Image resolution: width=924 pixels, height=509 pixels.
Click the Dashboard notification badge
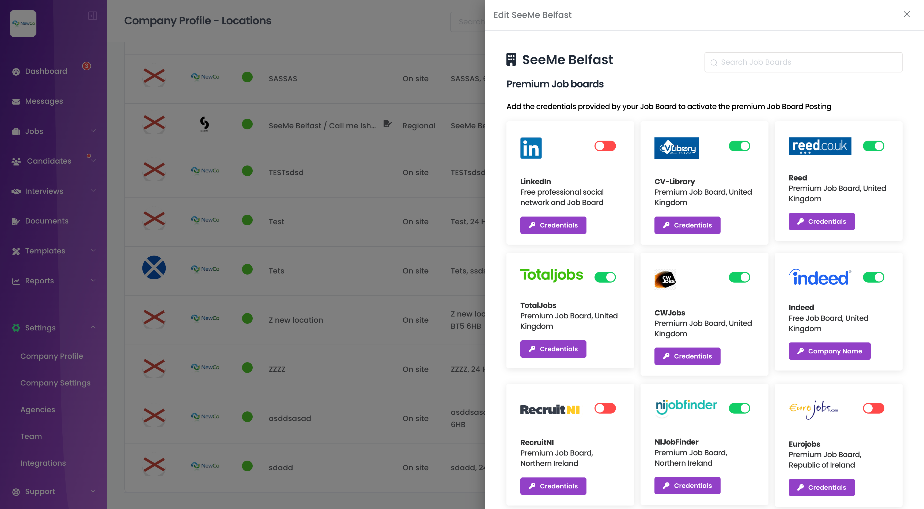[86, 66]
